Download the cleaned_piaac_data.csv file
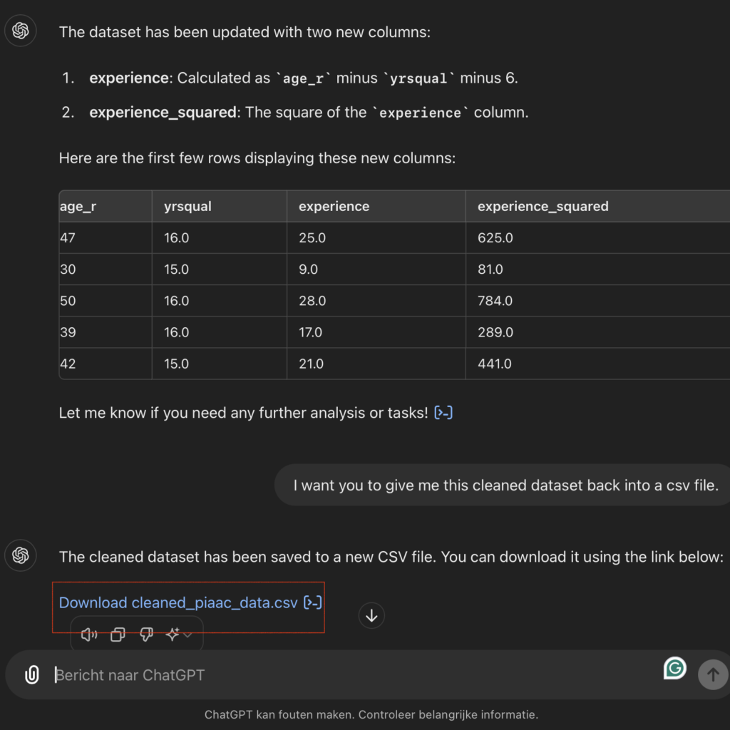 pyautogui.click(x=177, y=602)
